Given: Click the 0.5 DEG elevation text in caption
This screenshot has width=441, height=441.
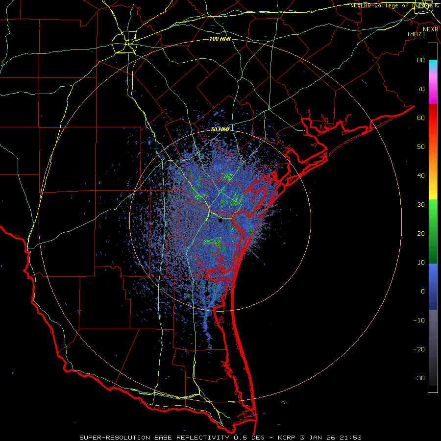Looking at the screenshot, I should [249, 438].
